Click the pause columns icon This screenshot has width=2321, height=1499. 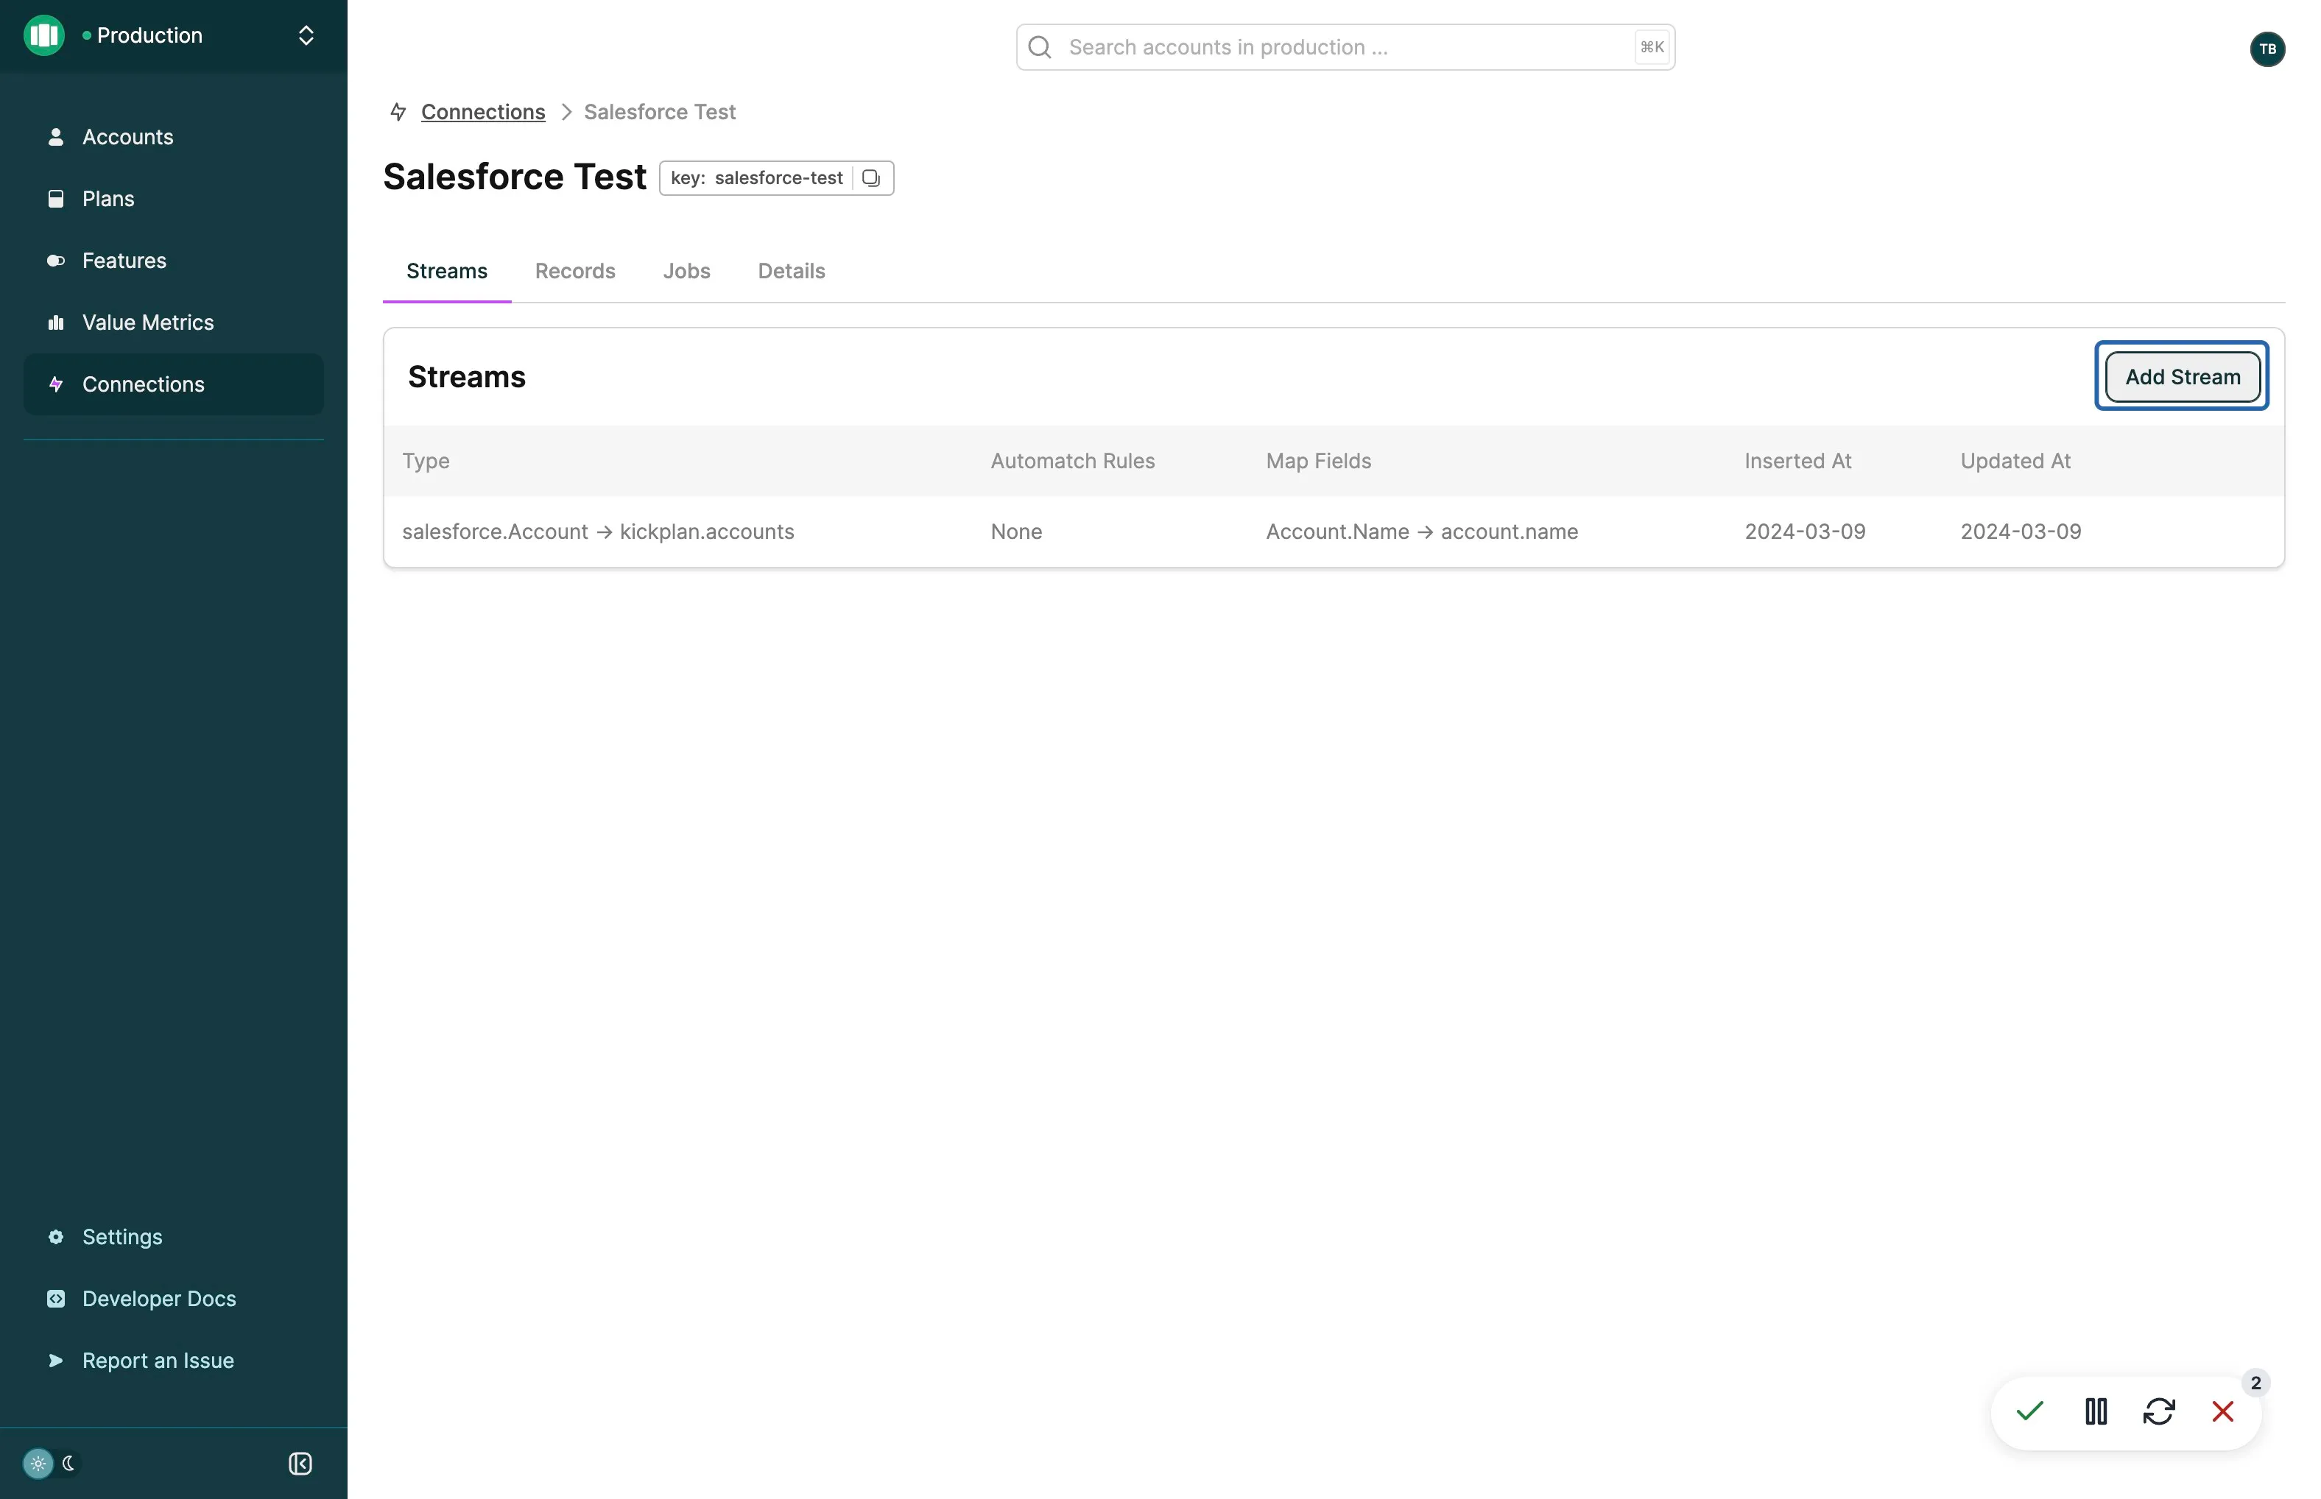pyautogui.click(x=2095, y=1411)
